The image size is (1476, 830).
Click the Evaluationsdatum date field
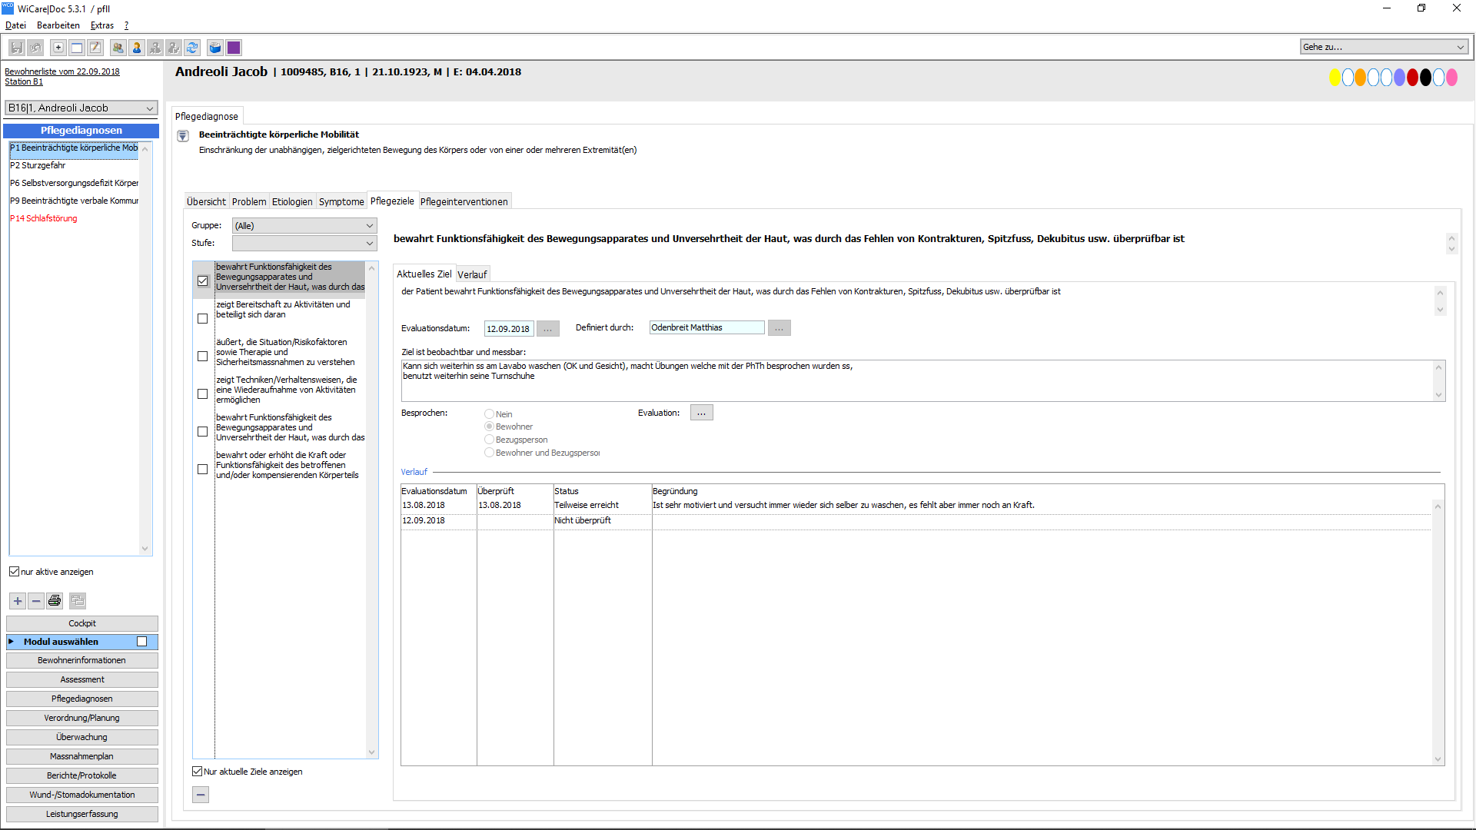coord(508,329)
